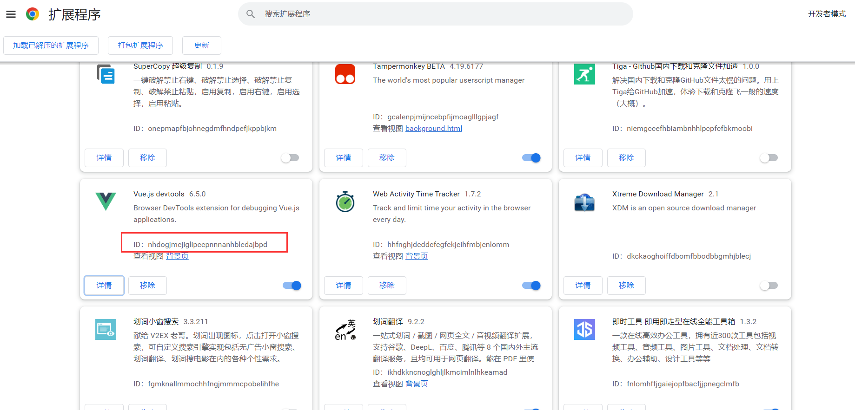This screenshot has width=855, height=410.
Task: Click the 划词翻译 9.2.2 title
Action: pyautogui.click(x=398, y=322)
